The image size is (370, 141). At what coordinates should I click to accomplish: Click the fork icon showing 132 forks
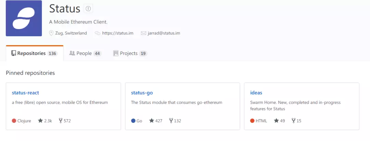pyautogui.click(x=171, y=121)
